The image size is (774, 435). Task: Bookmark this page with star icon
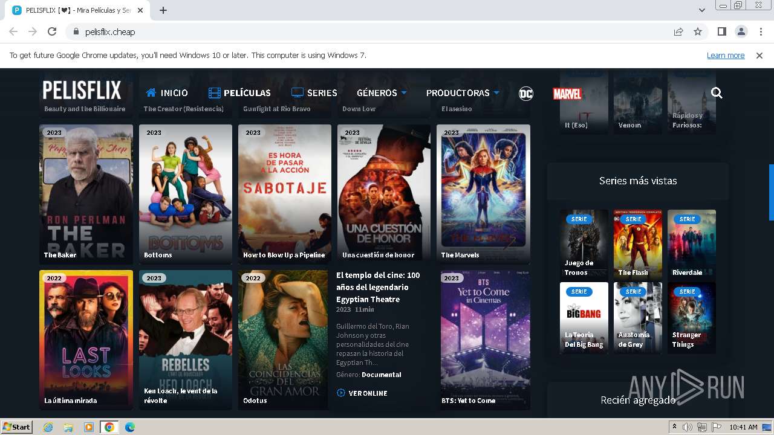tap(698, 31)
